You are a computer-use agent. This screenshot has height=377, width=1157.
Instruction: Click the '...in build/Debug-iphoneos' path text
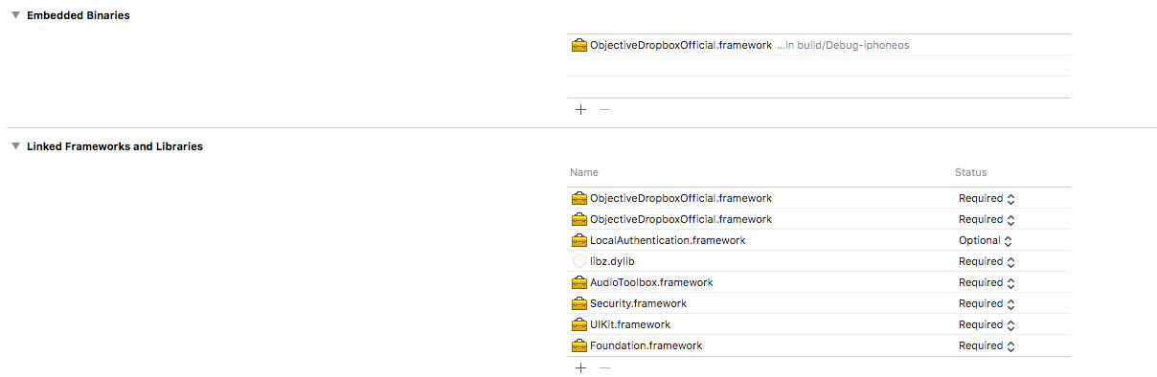coord(842,45)
